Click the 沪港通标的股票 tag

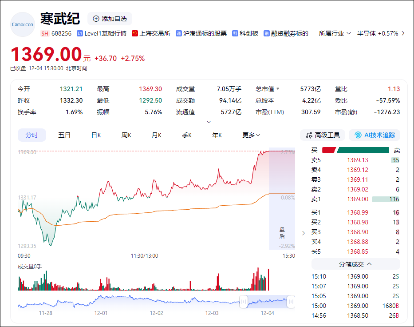(205, 34)
